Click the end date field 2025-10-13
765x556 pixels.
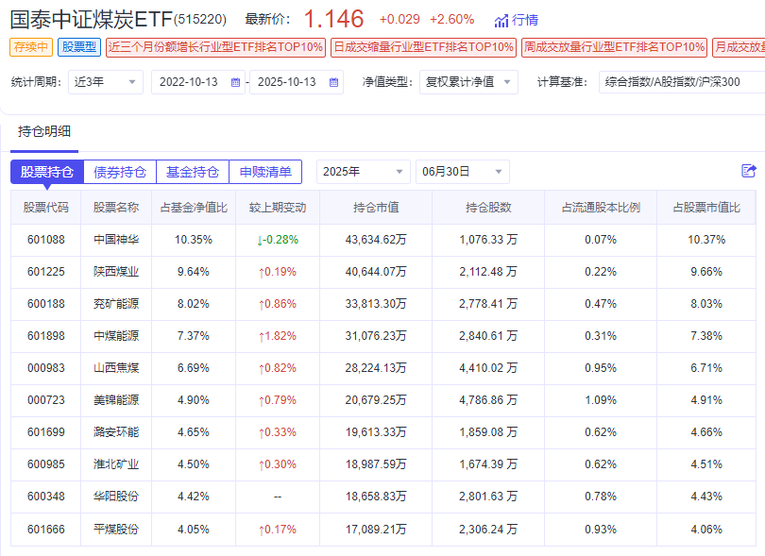[x=297, y=82]
